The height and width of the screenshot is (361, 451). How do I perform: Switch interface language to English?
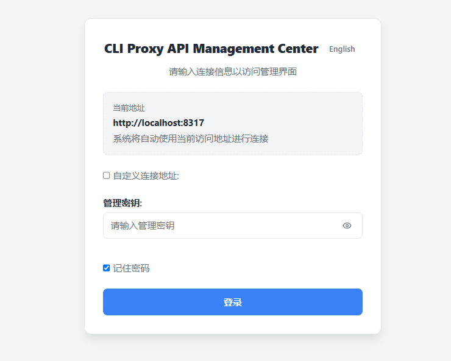pos(342,49)
